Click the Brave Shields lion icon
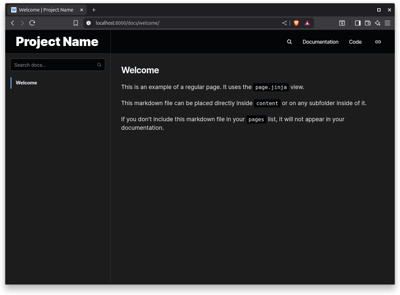The height and width of the screenshot is (295, 400). point(296,23)
